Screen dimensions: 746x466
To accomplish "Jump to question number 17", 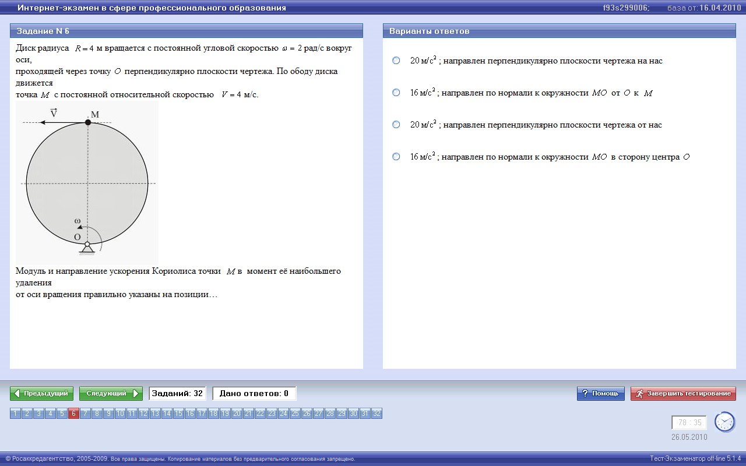I will point(202,414).
